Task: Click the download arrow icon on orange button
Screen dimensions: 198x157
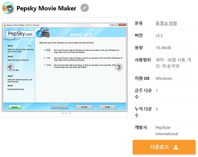Action: [176, 147]
